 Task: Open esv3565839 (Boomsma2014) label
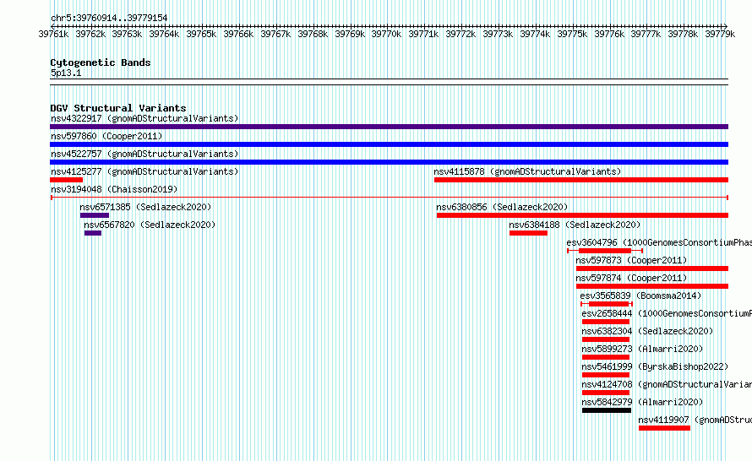tap(640, 296)
